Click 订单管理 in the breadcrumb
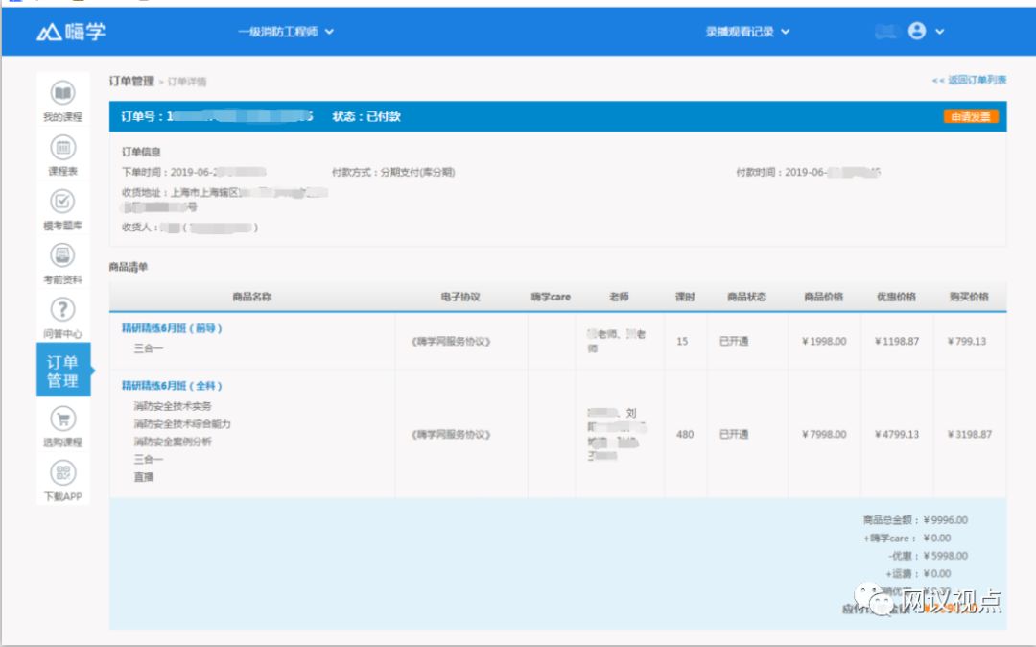 click(131, 82)
